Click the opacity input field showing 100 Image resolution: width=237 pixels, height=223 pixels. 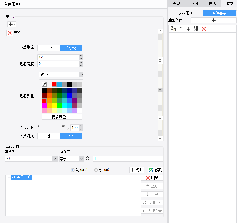click(75, 128)
